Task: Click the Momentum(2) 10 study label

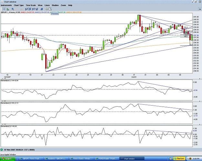Action: (x=9, y=103)
